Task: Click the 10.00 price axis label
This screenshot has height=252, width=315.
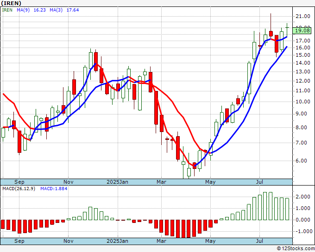Action: click(303, 102)
